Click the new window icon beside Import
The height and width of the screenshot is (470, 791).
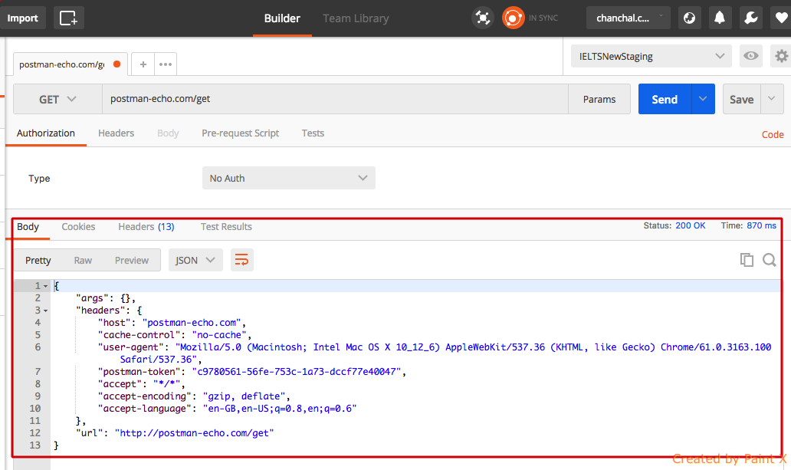pos(68,18)
